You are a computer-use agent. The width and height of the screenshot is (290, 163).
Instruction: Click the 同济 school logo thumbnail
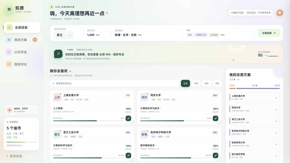point(144,97)
